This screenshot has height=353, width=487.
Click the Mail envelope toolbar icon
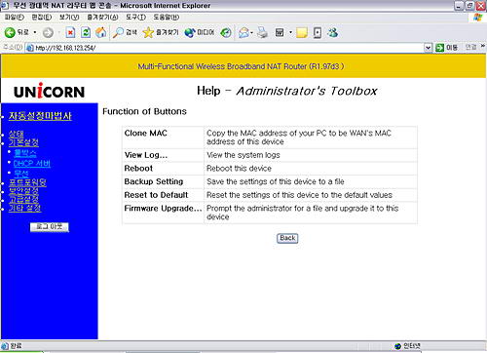243,32
